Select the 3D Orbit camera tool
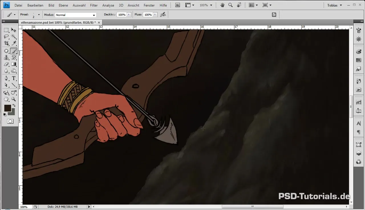The image size is (365, 210). tap(13, 93)
